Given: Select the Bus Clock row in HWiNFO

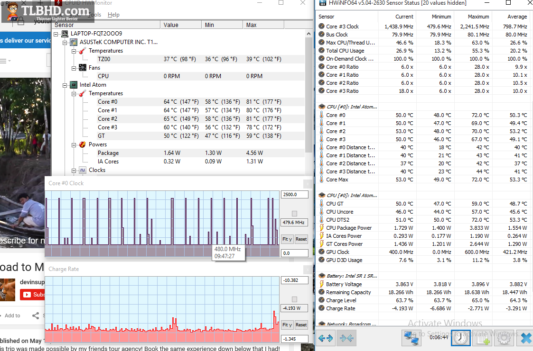Looking at the screenshot, I should pos(423,35).
